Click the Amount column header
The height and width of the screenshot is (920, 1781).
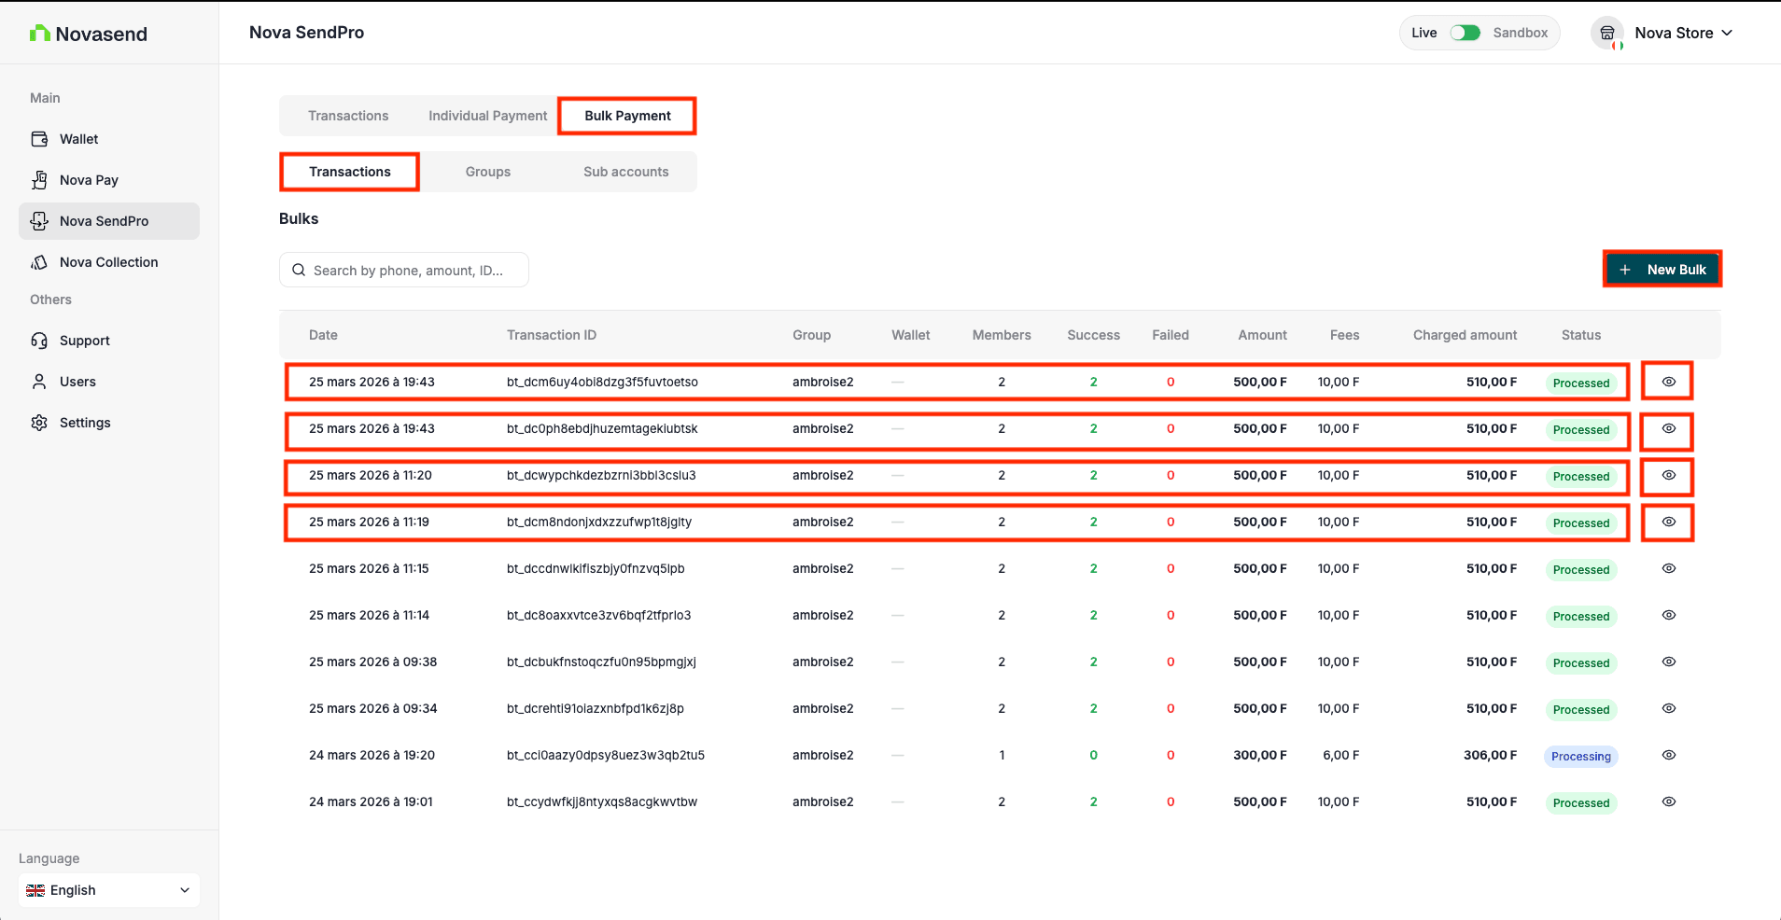click(1262, 335)
